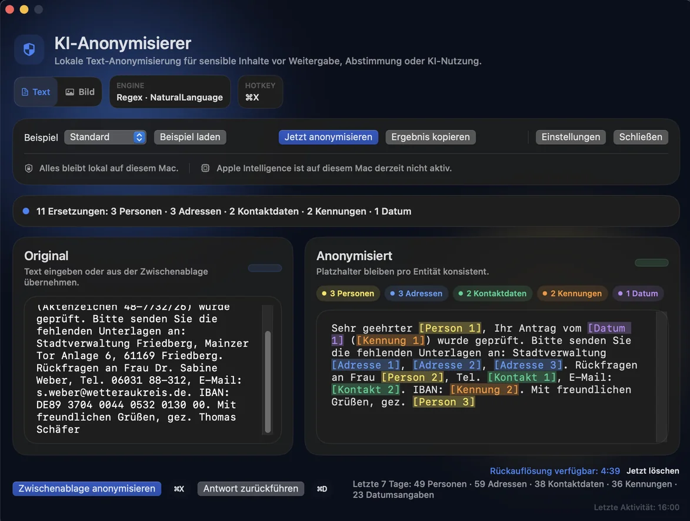
Task: Click the [Kontakt 1] placeholder
Action: [x=522, y=377]
